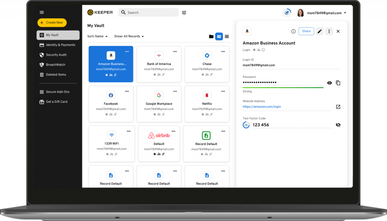The height and width of the screenshot is (221, 387).
Task: Open Deleted Items
Action: (x=53, y=75)
